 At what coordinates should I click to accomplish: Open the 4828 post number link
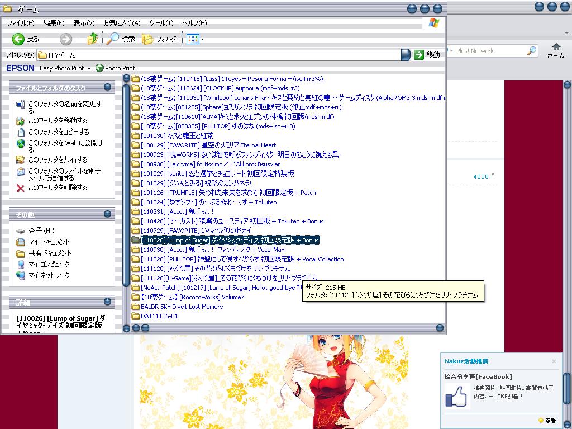[481, 177]
